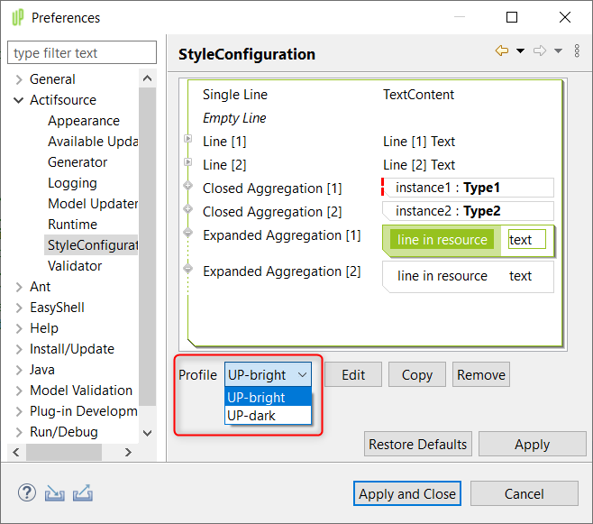This screenshot has height=524, width=593.
Task: Click the export preferences icon
Action: (x=83, y=493)
